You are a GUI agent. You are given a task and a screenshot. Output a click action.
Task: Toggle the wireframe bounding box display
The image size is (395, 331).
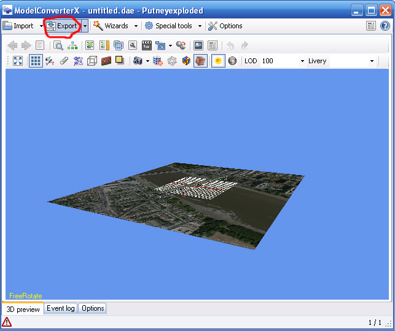pyautogui.click(x=92, y=61)
